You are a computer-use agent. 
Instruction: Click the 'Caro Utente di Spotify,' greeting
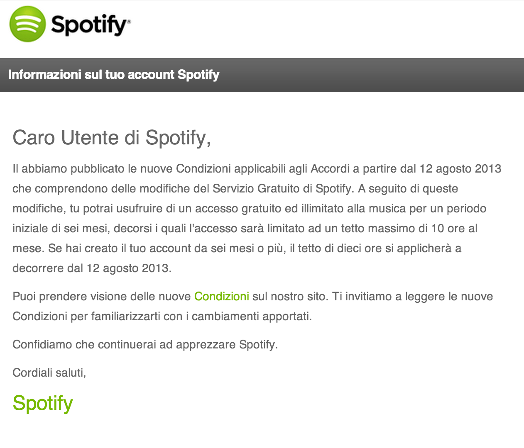112,138
